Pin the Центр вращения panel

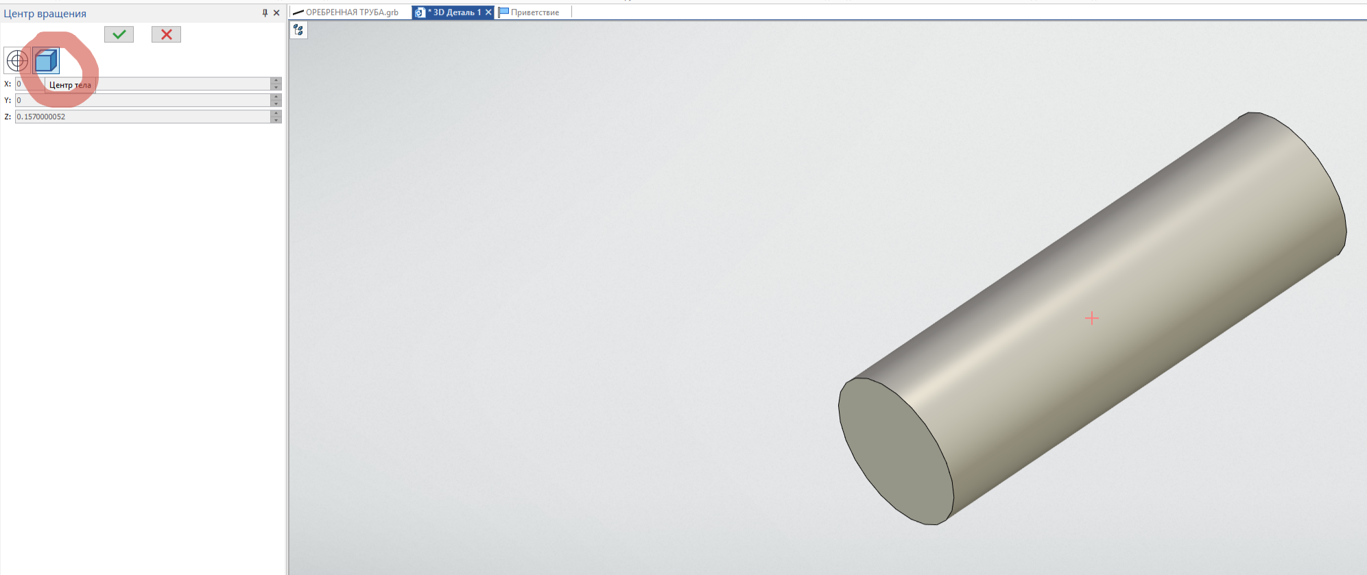(x=265, y=13)
